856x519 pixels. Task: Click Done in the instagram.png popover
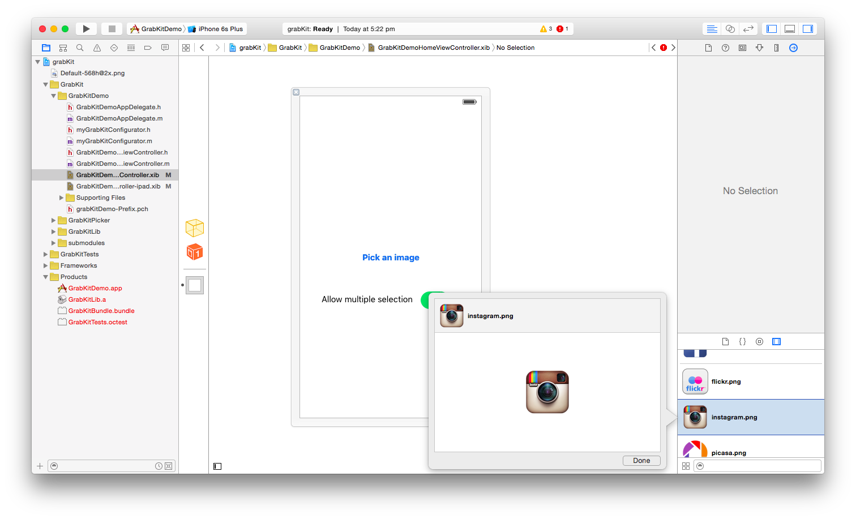[x=641, y=461]
